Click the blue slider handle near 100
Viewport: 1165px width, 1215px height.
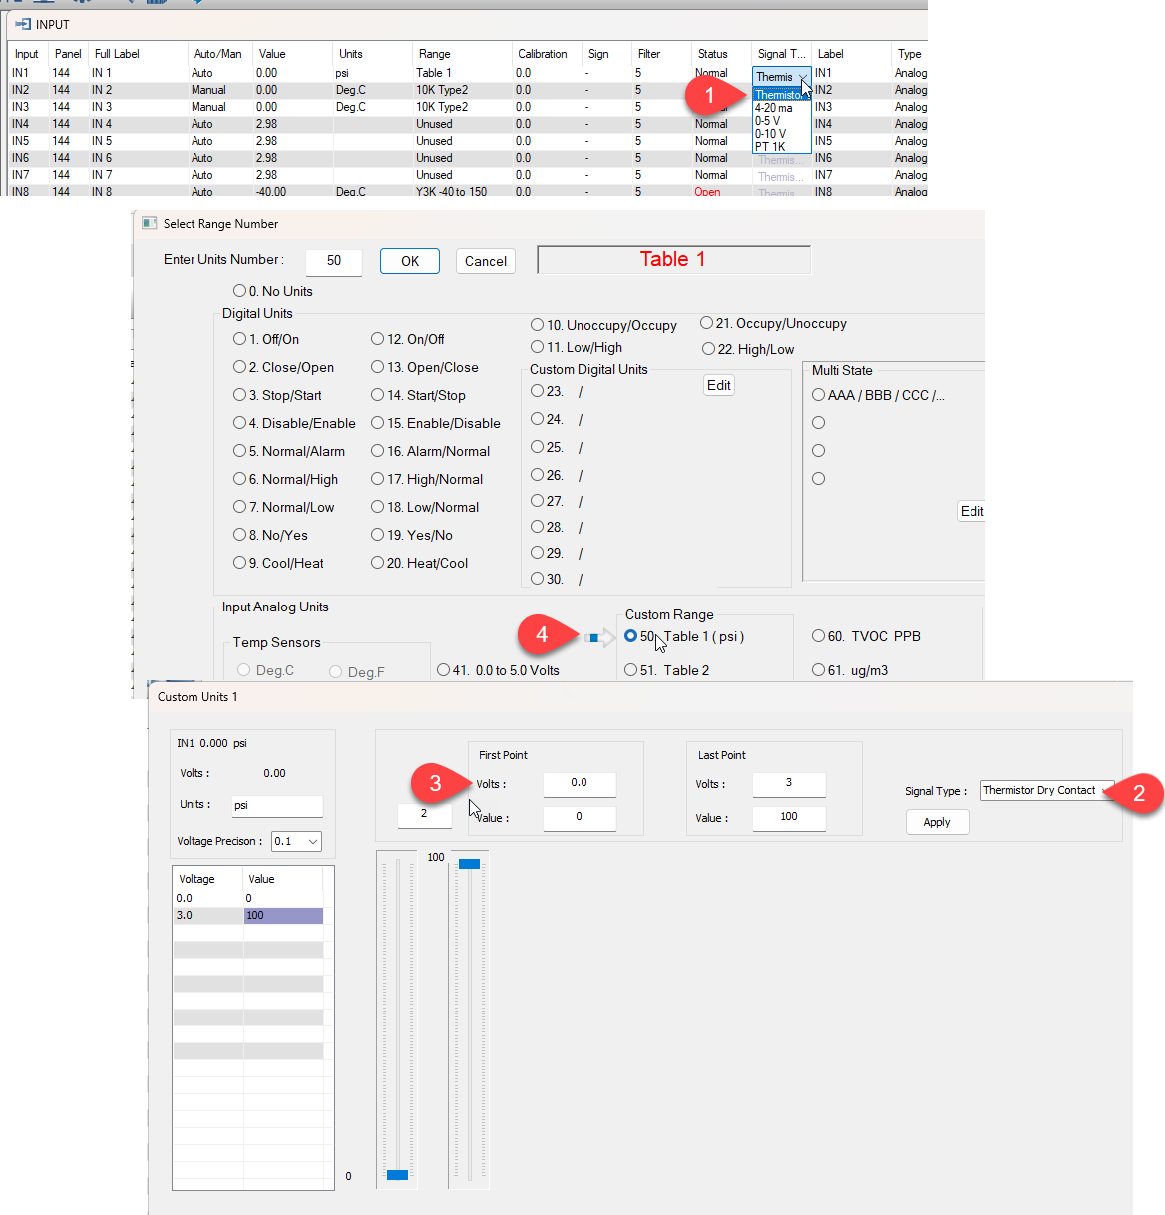[469, 863]
